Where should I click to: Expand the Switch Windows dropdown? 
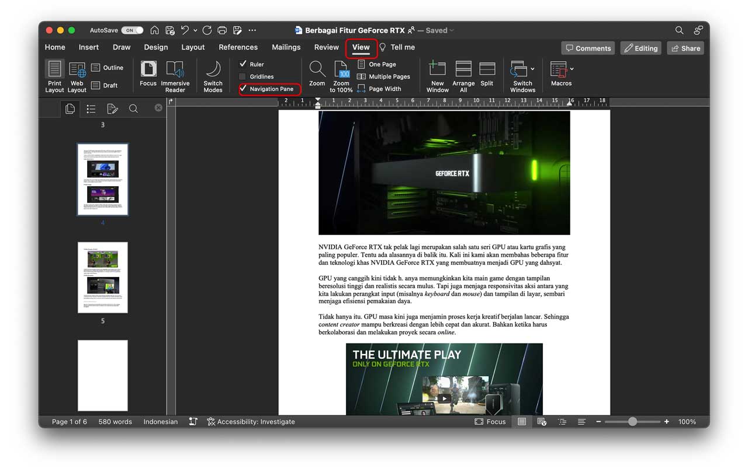tap(532, 69)
